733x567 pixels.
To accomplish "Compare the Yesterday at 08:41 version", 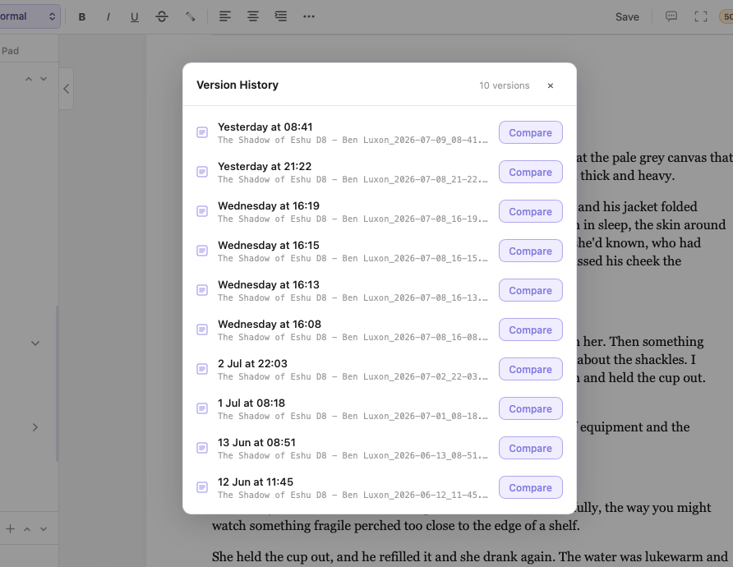I will pyautogui.click(x=530, y=133).
